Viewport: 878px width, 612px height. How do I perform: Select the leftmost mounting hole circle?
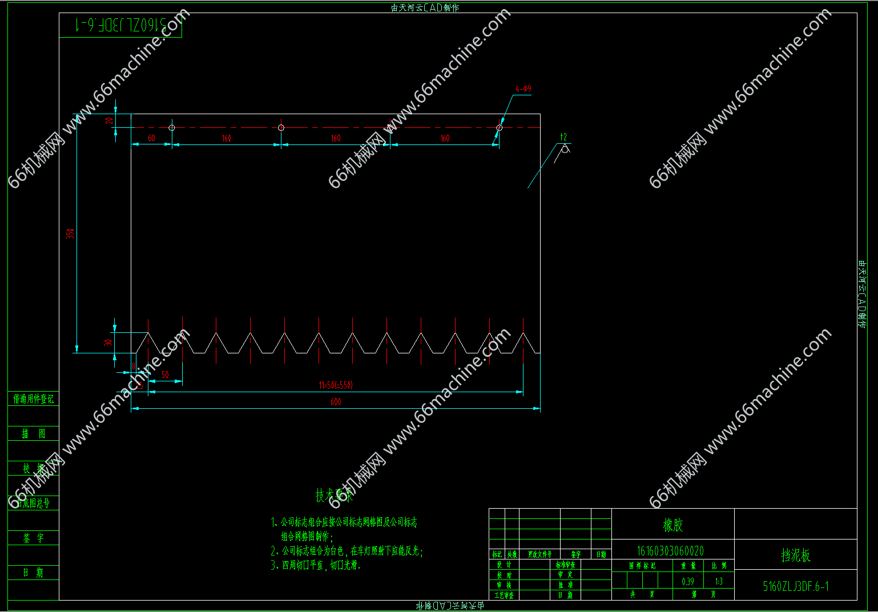click(x=172, y=128)
